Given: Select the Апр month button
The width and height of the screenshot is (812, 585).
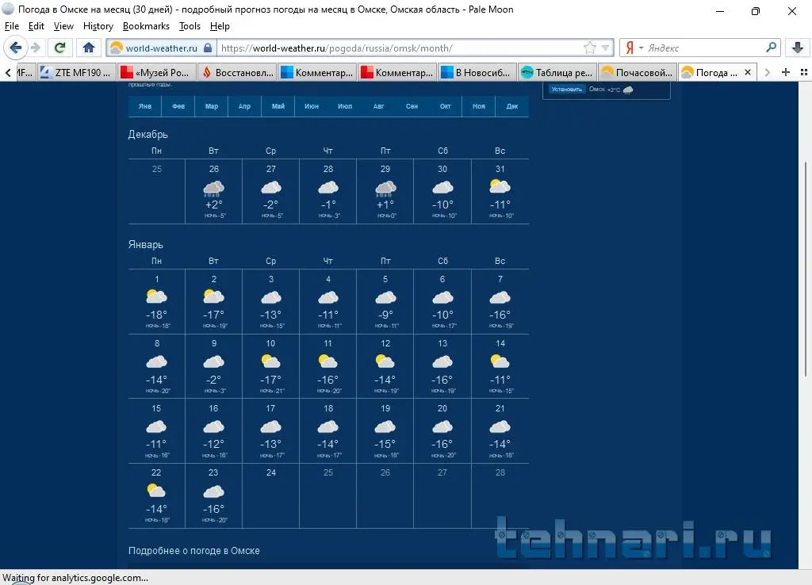Looking at the screenshot, I should point(244,106).
